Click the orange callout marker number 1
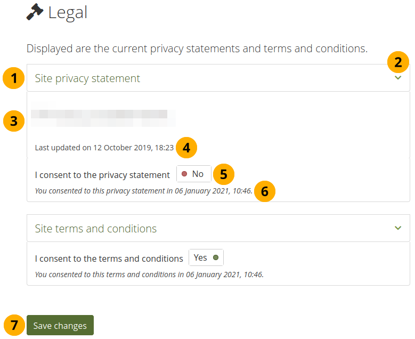415x339 pixels. (13, 79)
